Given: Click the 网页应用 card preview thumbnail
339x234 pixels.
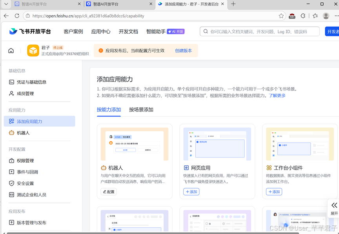Looking at the screenshot, I should click(x=217, y=144).
